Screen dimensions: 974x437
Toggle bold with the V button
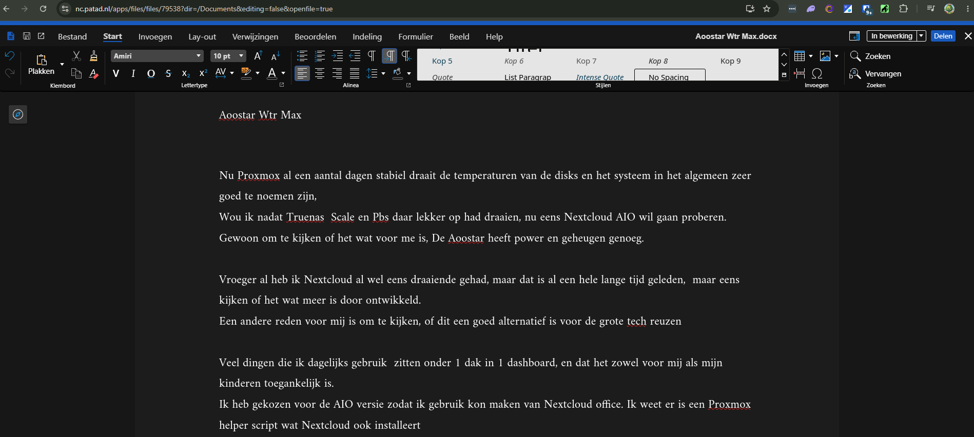[116, 73]
